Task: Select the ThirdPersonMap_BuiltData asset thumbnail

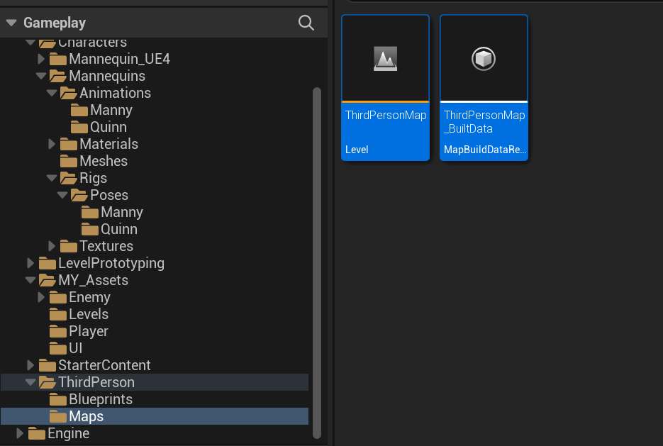Action: [484, 59]
